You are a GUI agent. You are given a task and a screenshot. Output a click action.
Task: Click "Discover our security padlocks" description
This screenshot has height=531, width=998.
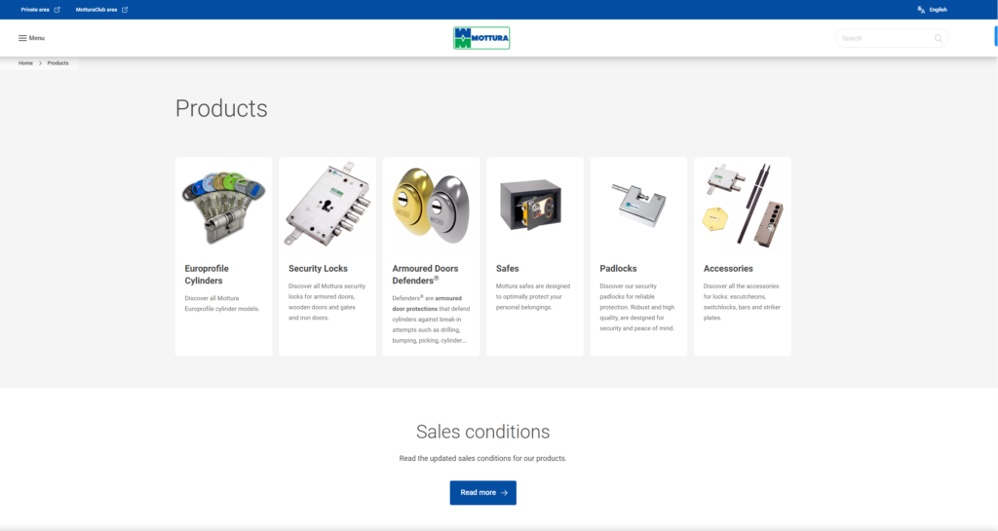pos(637,307)
